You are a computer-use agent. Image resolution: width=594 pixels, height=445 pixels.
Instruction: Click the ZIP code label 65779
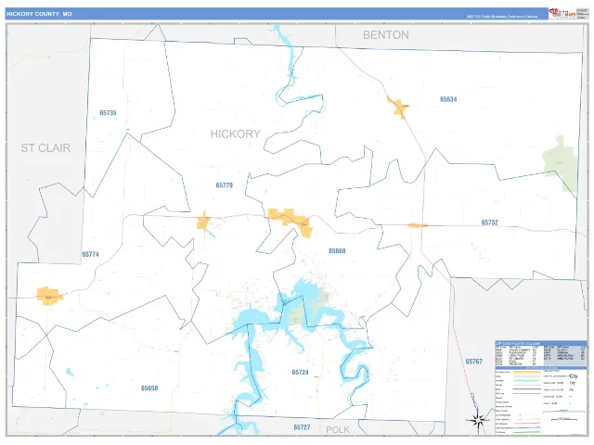coord(225,185)
